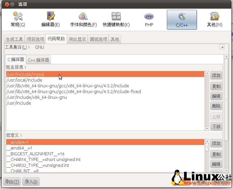Viewport: 233px width, 189px height.
Task: Open the 快捷键映射 (Keymap) category
Action: coord(116,19)
